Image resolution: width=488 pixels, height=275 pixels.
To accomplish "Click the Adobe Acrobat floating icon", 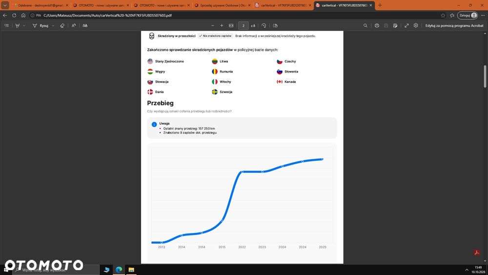I will point(476,253).
